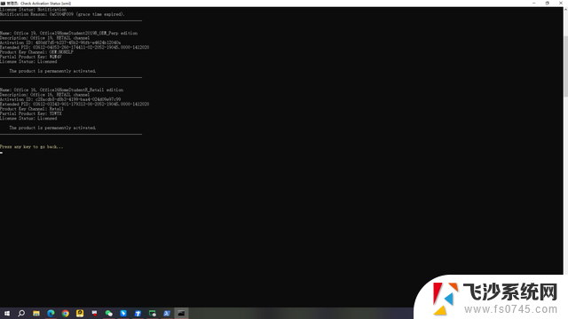This screenshot has height=319, width=568.
Task: Click Office 16 'License Status: Licensed' line
Action: 28,118
